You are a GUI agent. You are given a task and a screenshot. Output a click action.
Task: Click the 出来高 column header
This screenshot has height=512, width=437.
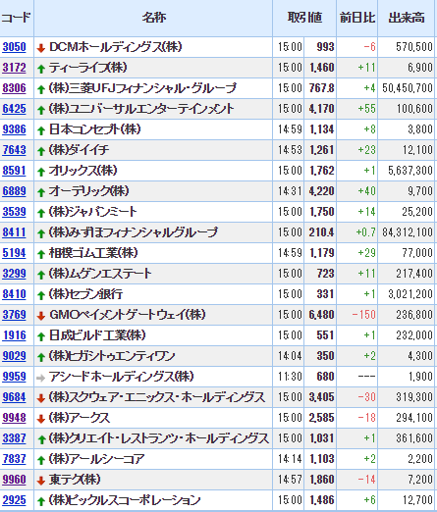pos(407,18)
